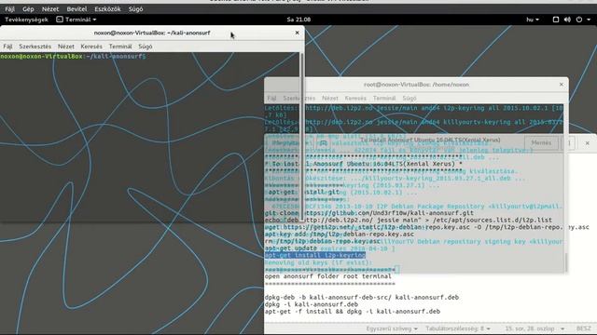The width and height of the screenshot is (597, 335).
Task: Click the root terminal title /home/noxon
Action: [x=417, y=85]
